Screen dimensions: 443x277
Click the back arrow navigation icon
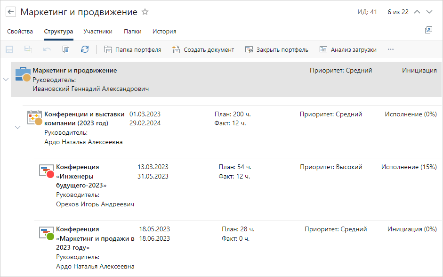point(10,12)
